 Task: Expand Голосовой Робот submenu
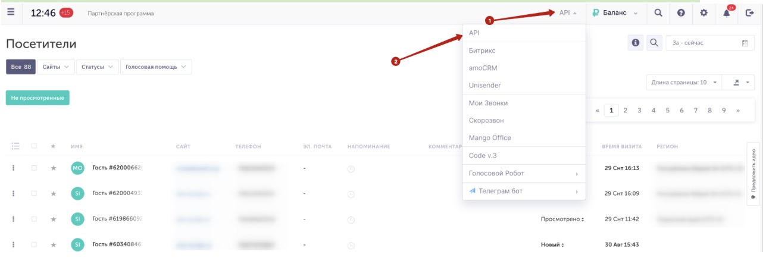pos(524,174)
